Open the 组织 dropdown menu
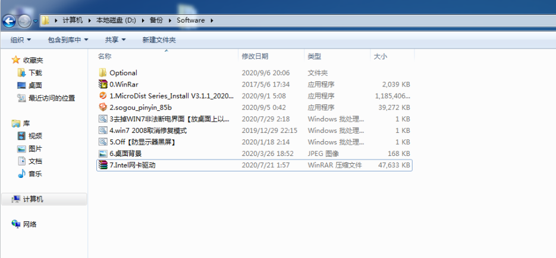 (21, 40)
